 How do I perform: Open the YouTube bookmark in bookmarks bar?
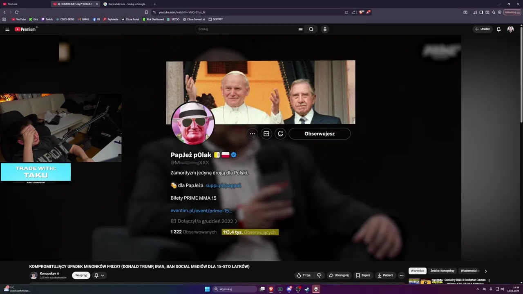tap(19, 19)
